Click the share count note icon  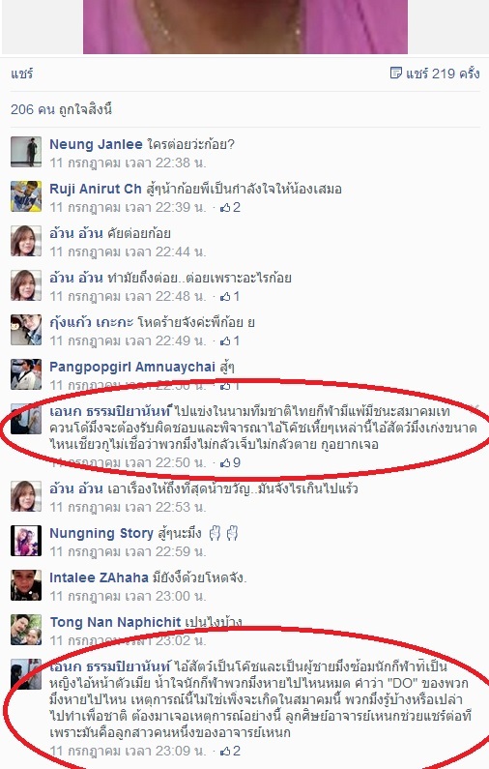(x=396, y=74)
